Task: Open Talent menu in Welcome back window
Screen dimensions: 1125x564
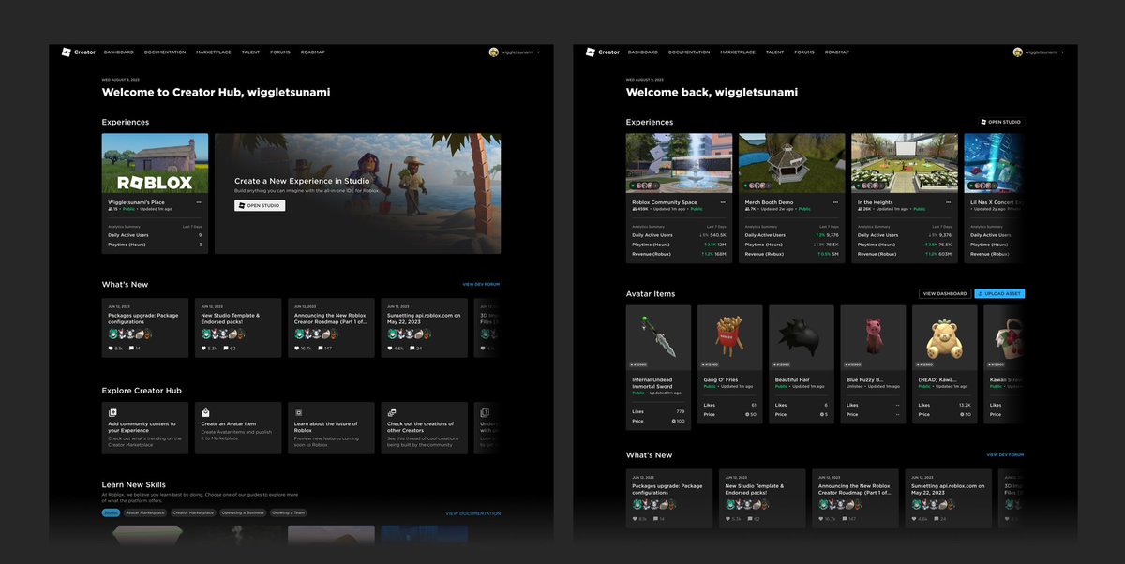Action: coord(774,52)
